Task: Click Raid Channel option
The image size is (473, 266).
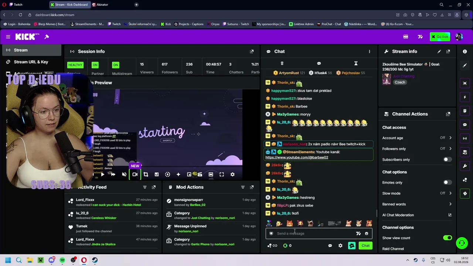Action: (x=393, y=249)
